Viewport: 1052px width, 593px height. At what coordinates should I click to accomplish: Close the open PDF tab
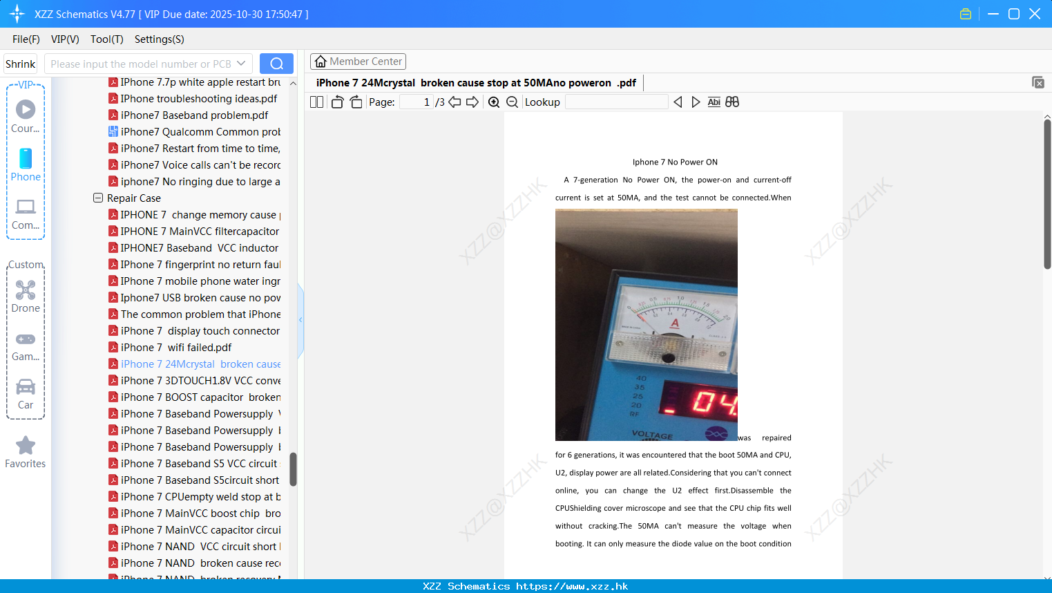tap(1037, 82)
